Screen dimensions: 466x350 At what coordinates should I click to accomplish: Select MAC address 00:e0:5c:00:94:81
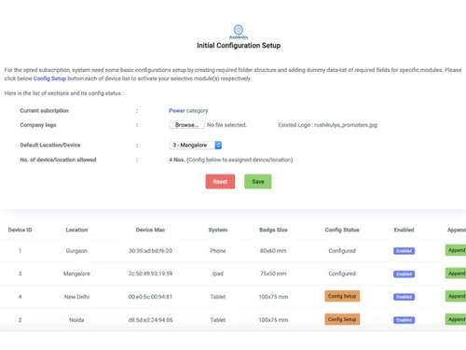tap(150, 297)
